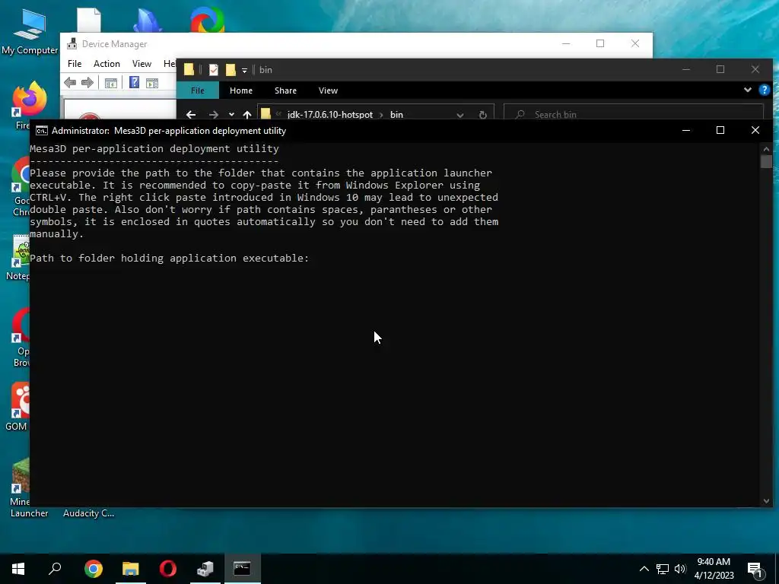Maximize the Mesa3D console window
779x584 pixels.
tap(720, 130)
